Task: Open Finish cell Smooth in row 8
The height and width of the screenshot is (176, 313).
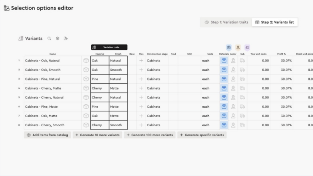Action: tap(118, 125)
